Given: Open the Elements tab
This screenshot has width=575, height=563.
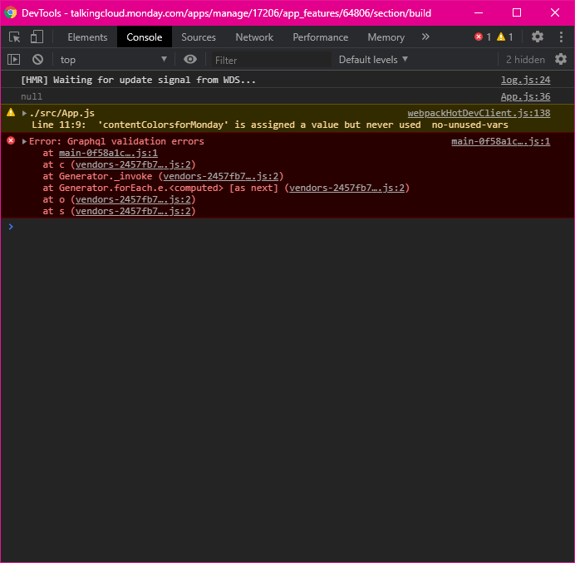Looking at the screenshot, I should tap(87, 37).
